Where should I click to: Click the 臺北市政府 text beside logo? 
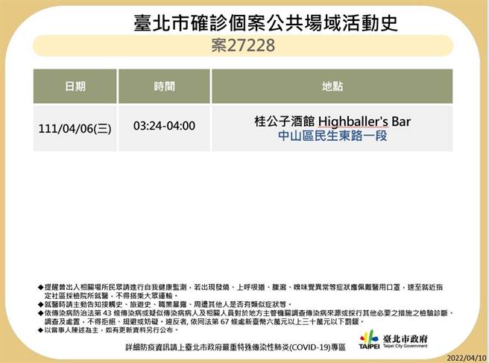pyautogui.click(x=405, y=338)
